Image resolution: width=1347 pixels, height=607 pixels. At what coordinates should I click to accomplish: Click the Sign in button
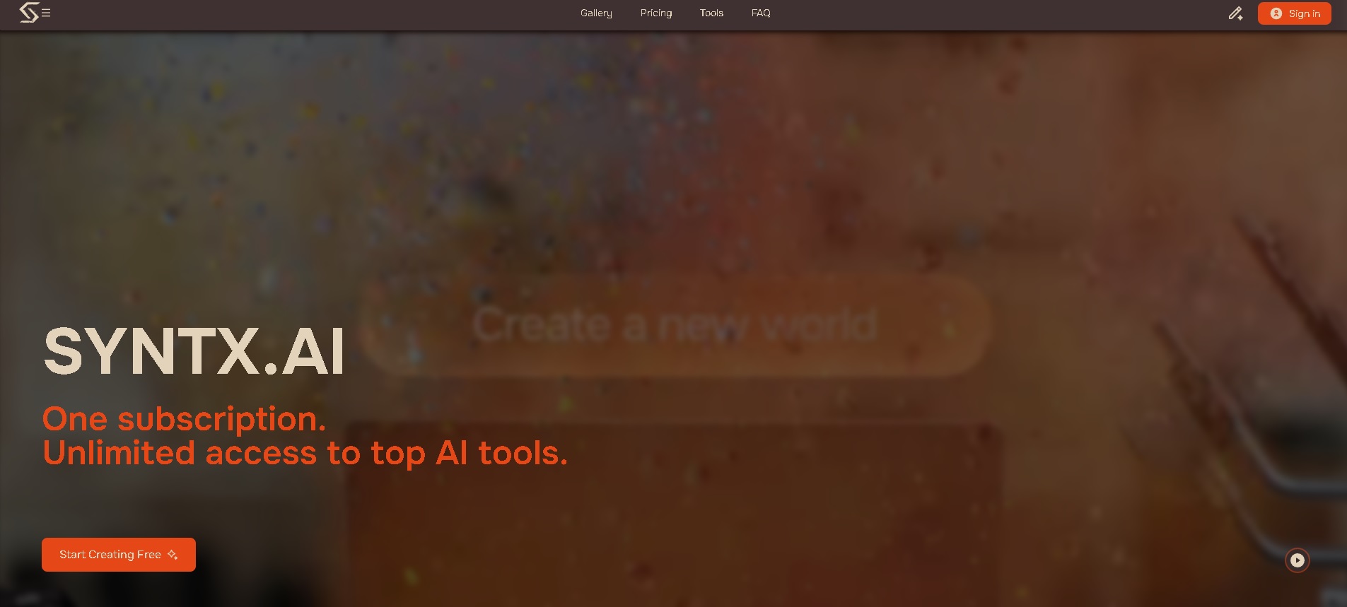[1294, 13]
